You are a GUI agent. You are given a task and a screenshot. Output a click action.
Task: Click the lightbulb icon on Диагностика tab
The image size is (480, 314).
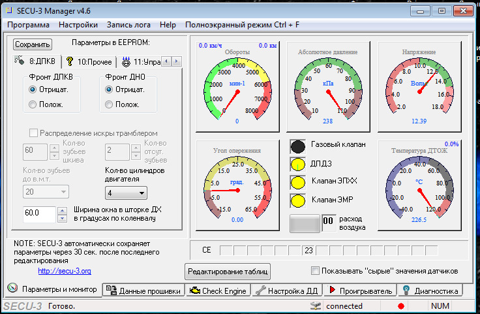[406, 290]
